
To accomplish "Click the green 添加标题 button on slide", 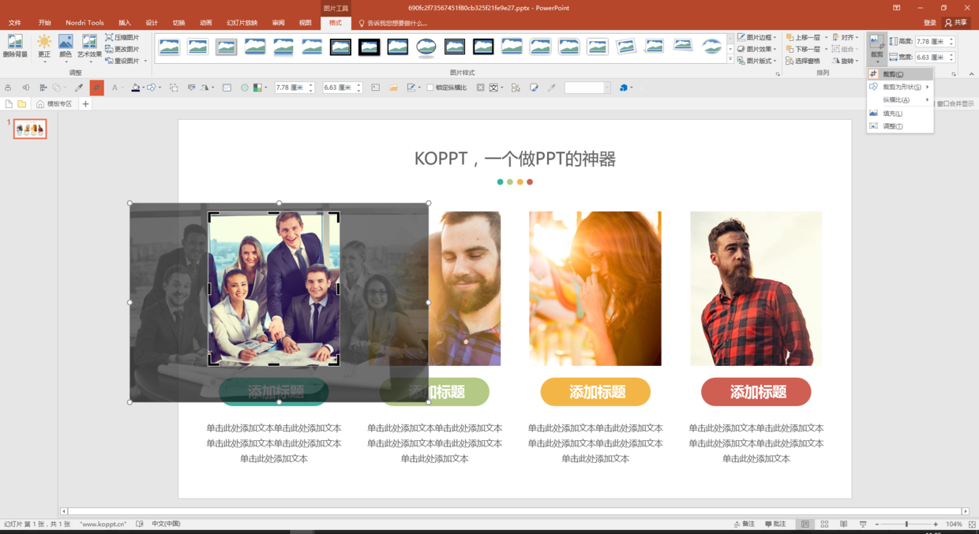I will coord(434,392).
